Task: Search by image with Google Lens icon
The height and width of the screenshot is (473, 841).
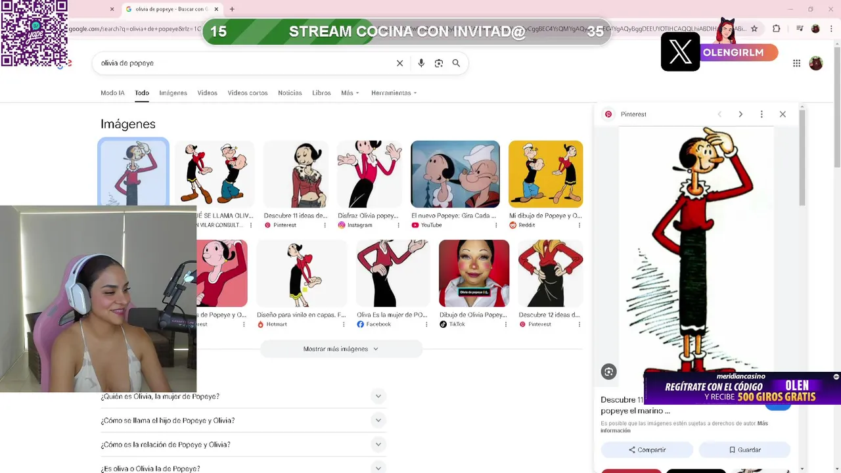Action: (439, 63)
